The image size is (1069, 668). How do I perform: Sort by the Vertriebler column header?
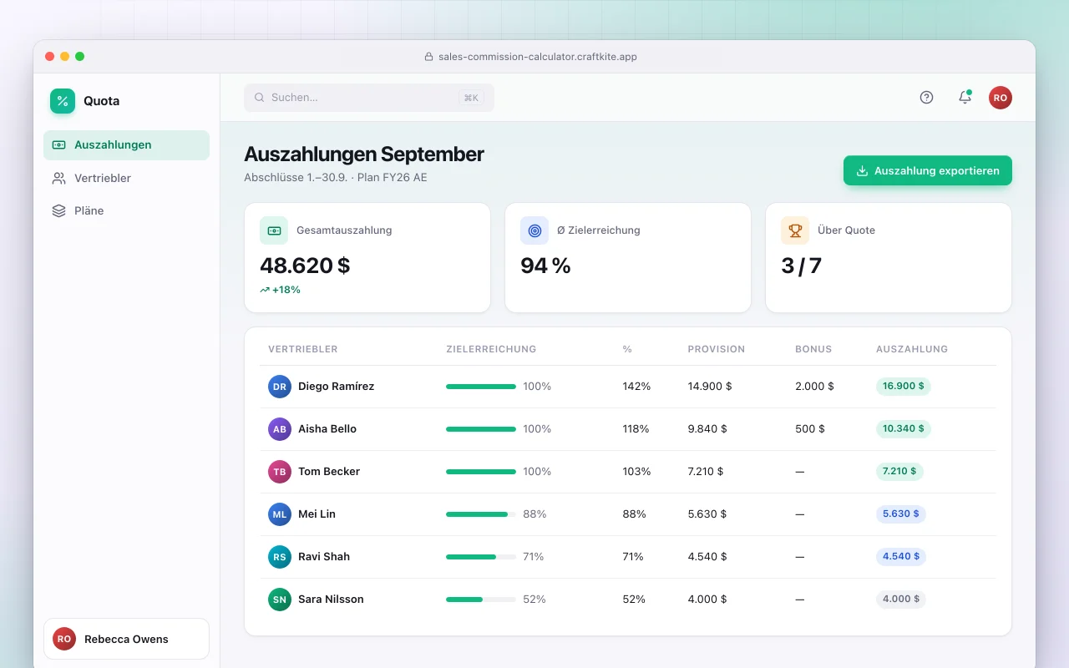coord(303,349)
